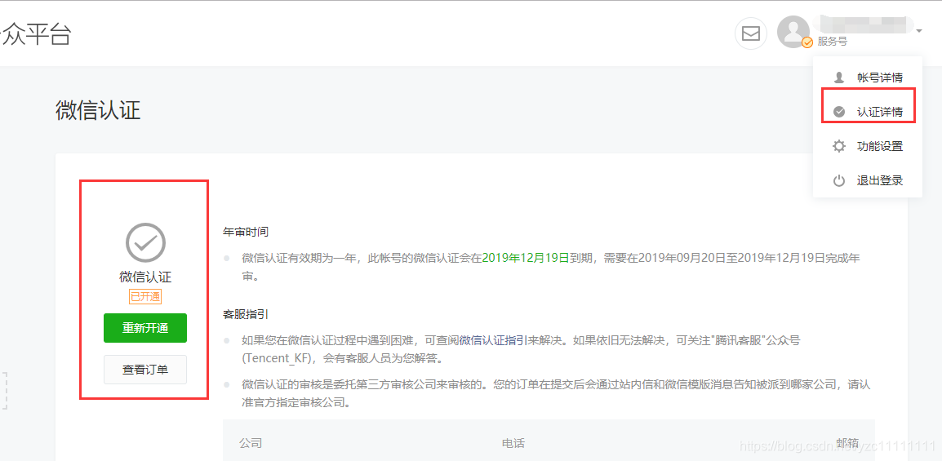Image resolution: width=942 pixels, height=461 pixels.
Task: Open 功能设置 menu entry
Action: (879, 146)
